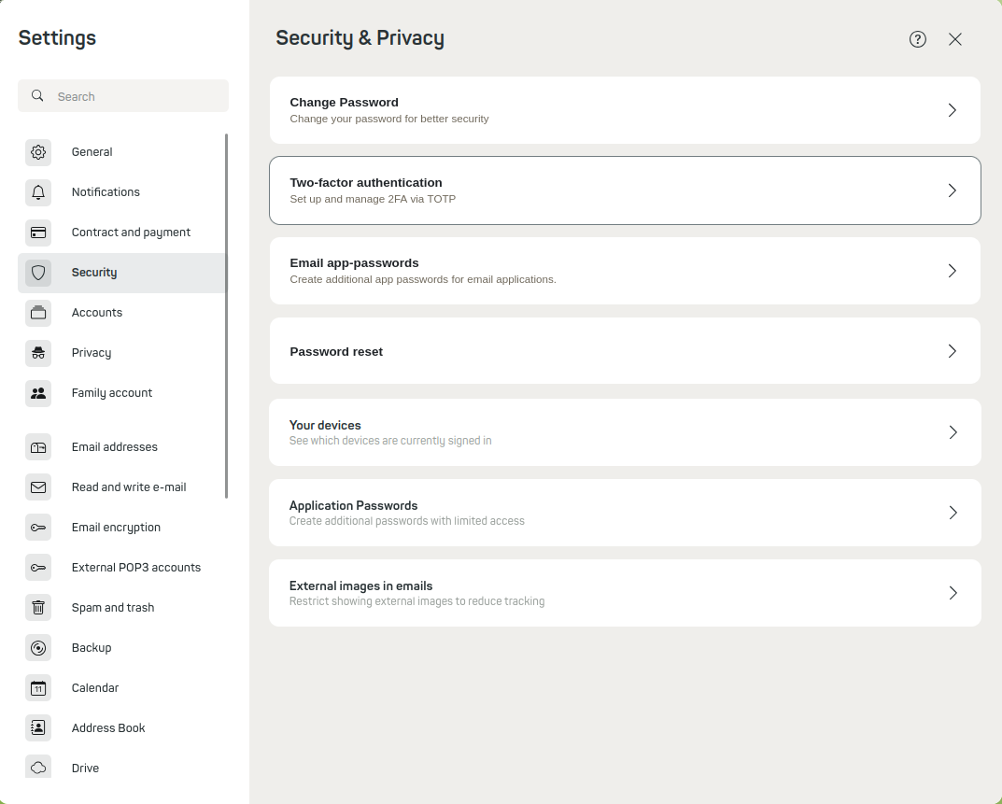Open Two-factor authentication settings
This screenshot has width=1002, height=804.
click(x=624, y=190)
